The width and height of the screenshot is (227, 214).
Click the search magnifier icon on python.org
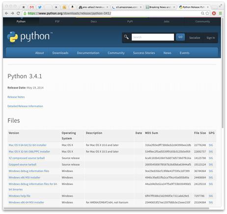click(126, 37)
